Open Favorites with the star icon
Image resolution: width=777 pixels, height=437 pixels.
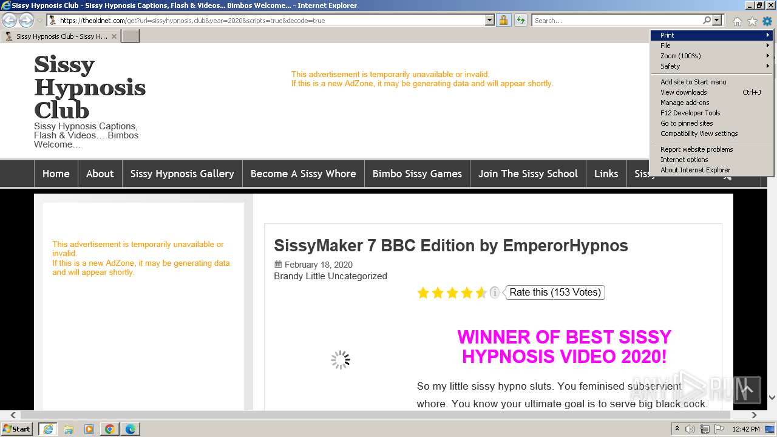[752, 21]
